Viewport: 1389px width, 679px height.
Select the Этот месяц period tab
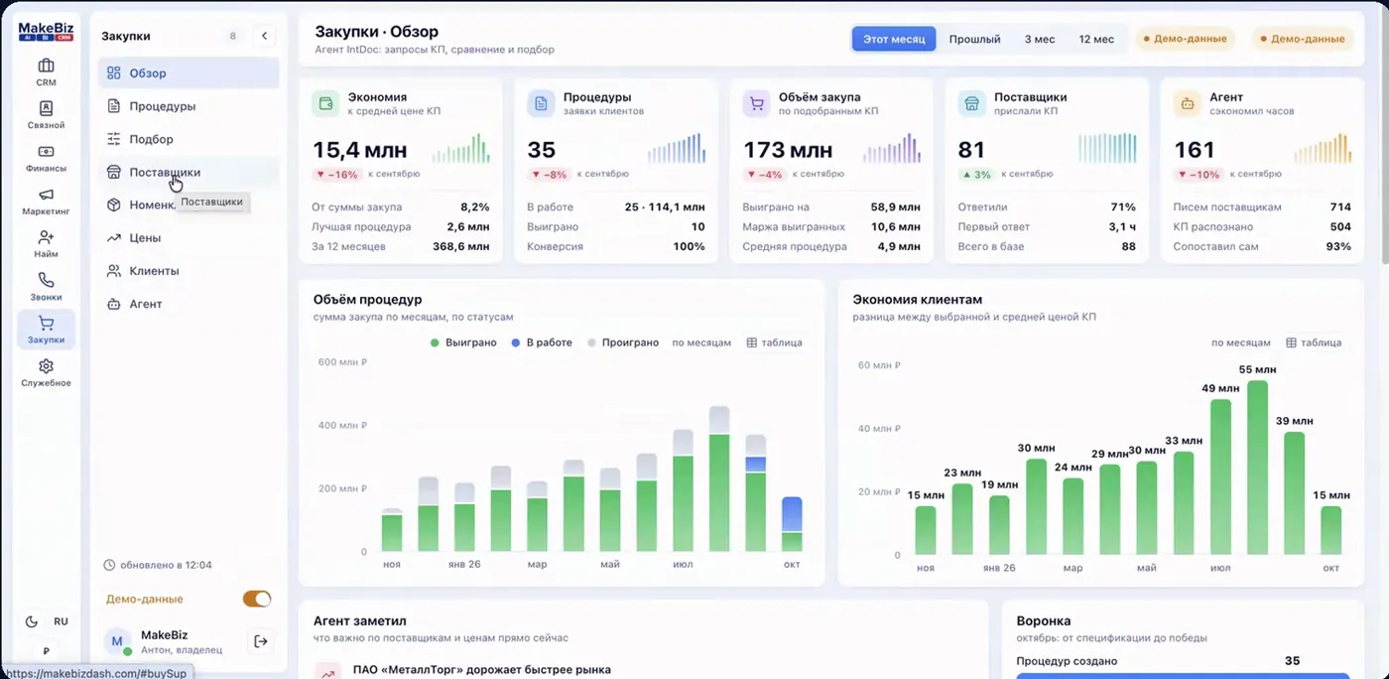point(894,39)
